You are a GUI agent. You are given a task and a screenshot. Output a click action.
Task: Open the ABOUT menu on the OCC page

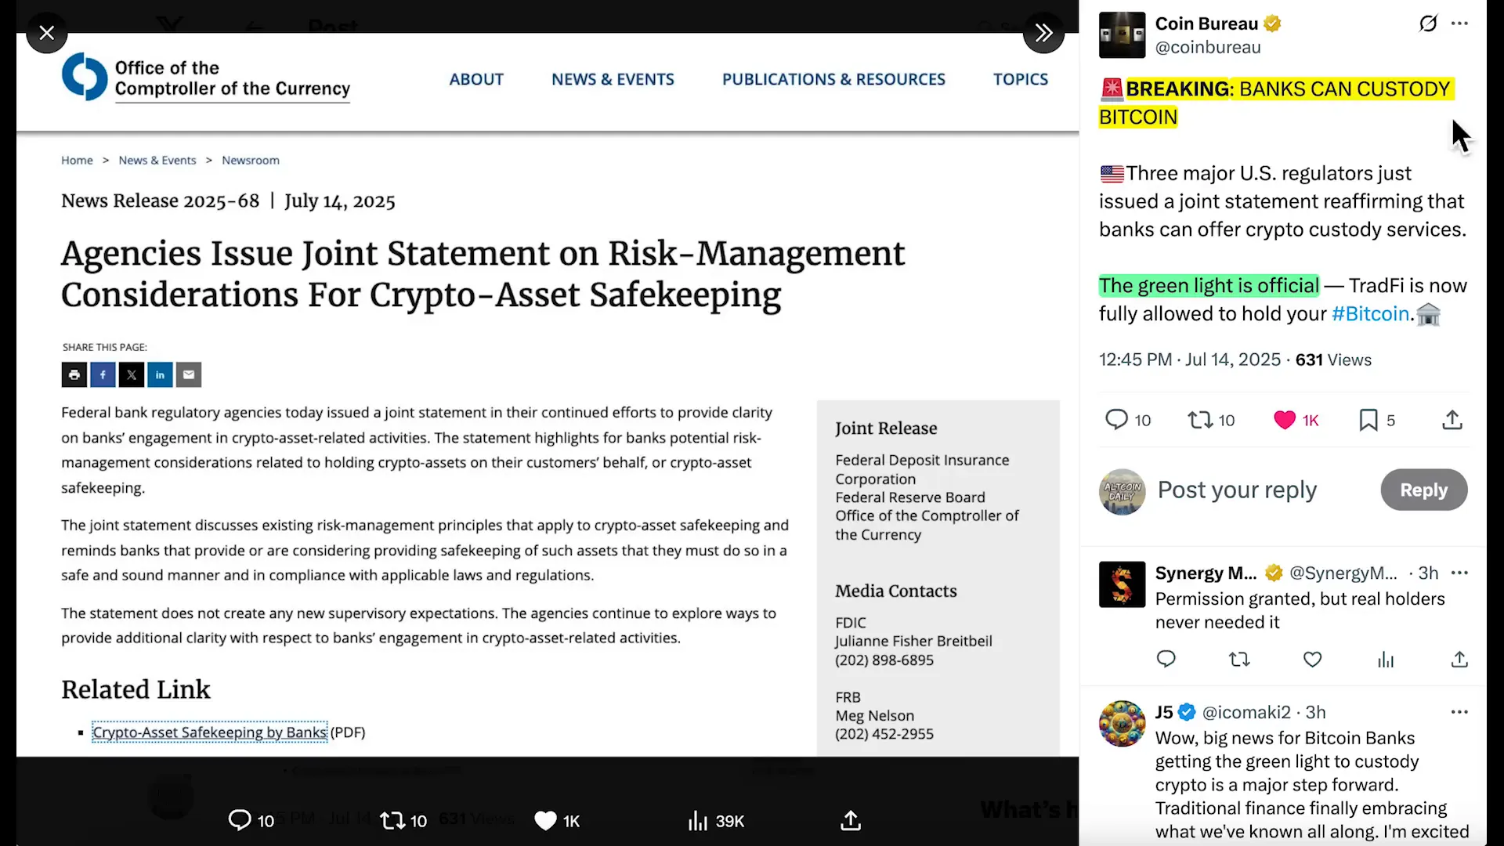pos(476,79)
